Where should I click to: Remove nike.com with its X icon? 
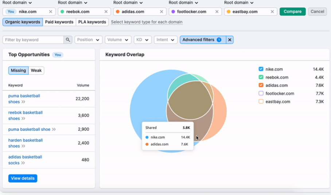(x=50, y=12)
